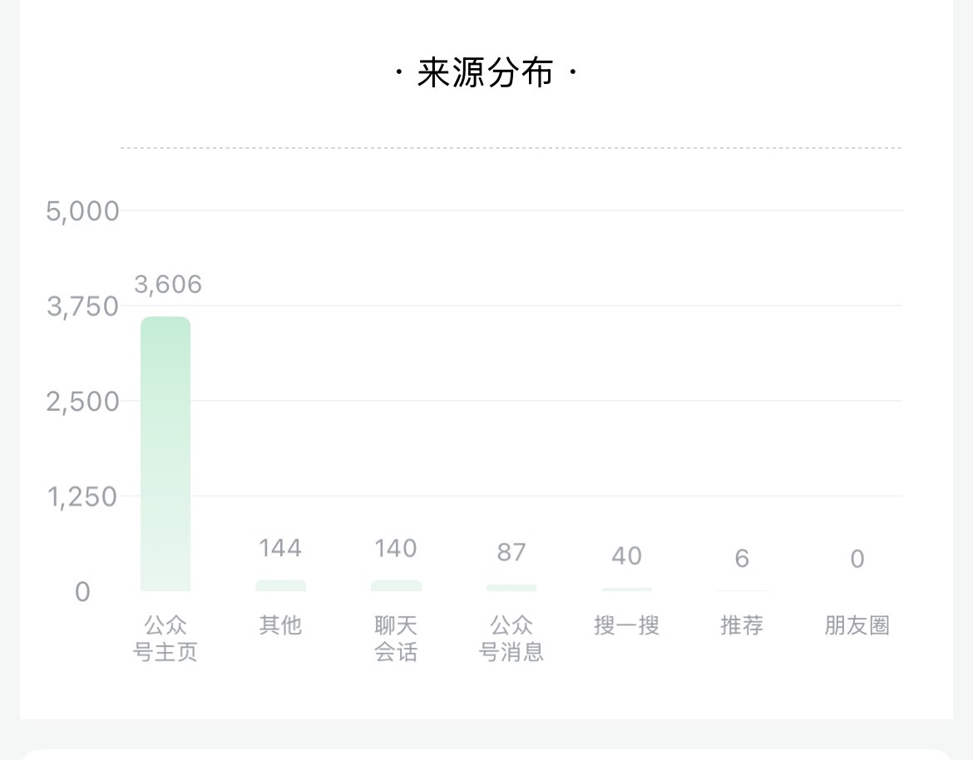Screen dimensions: 973x760
Task: Tap the 聊天会话 category label
Action: (x=396, y=639)
